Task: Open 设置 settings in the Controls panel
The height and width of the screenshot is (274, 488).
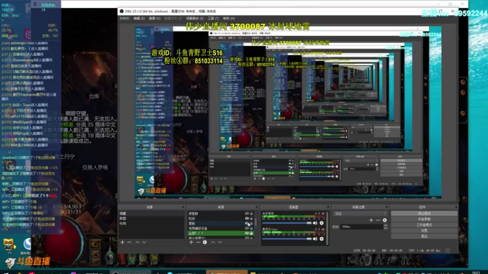Action: pos(424,231)
